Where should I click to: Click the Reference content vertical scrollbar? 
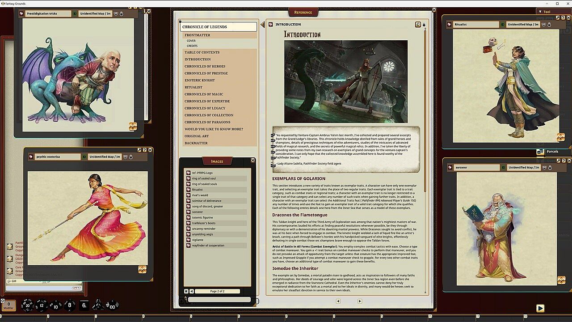tap(425, 110)
